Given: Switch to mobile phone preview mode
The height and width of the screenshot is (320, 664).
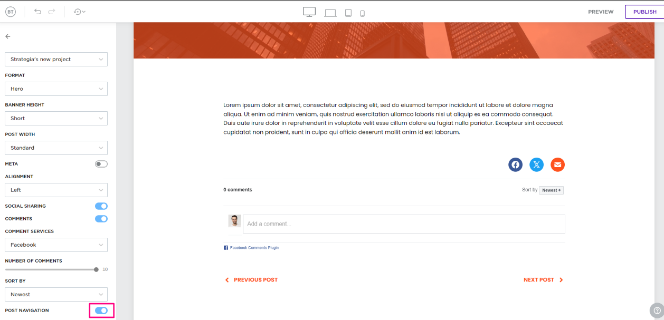Looking at the screenshot, I should 363,13.
